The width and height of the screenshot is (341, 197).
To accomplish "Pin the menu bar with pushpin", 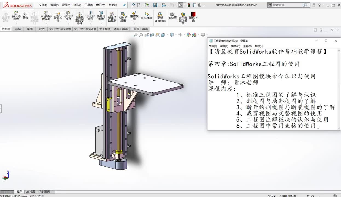I will tap(124, 5).
